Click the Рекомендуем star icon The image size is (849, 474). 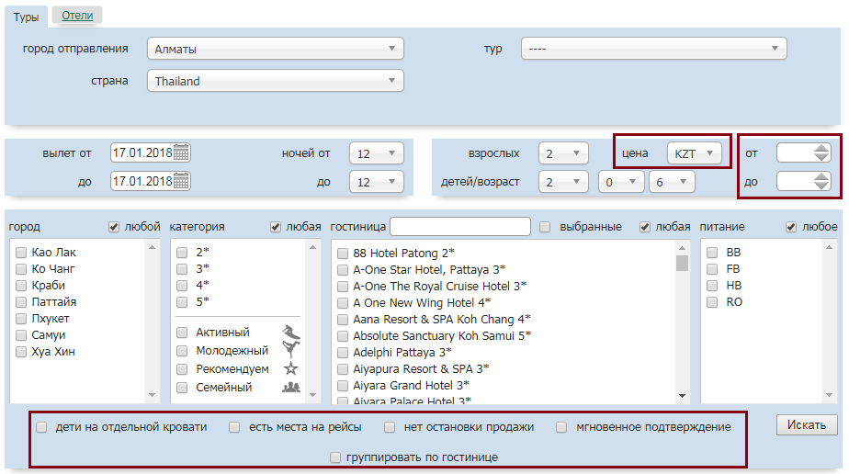(x=291, y=368)
